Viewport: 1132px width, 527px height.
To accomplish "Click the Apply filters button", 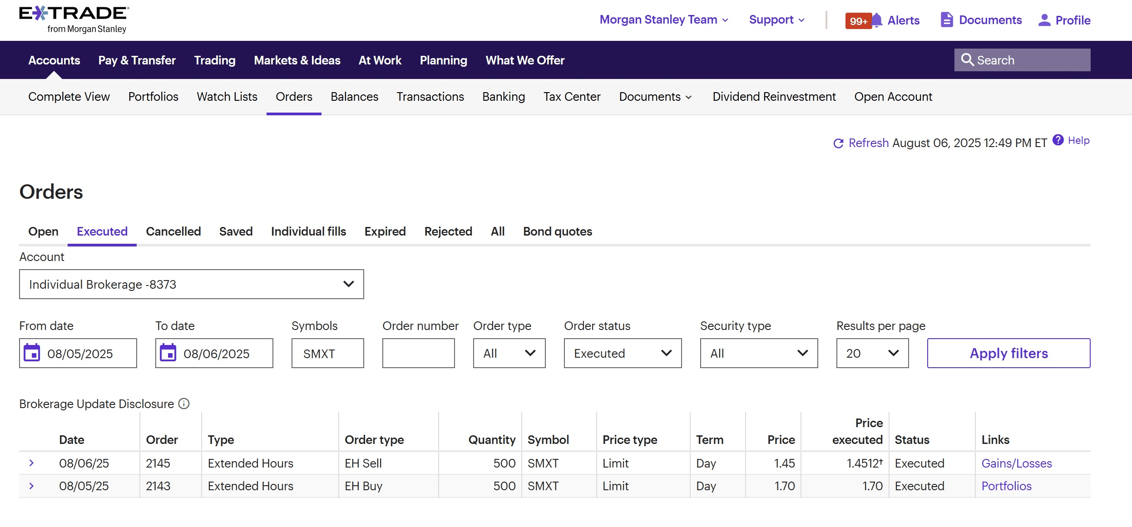I will pos(1008,353).
